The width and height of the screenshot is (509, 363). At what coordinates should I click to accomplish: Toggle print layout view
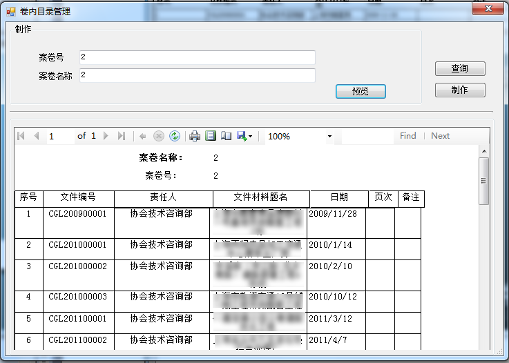pos(211,136)
